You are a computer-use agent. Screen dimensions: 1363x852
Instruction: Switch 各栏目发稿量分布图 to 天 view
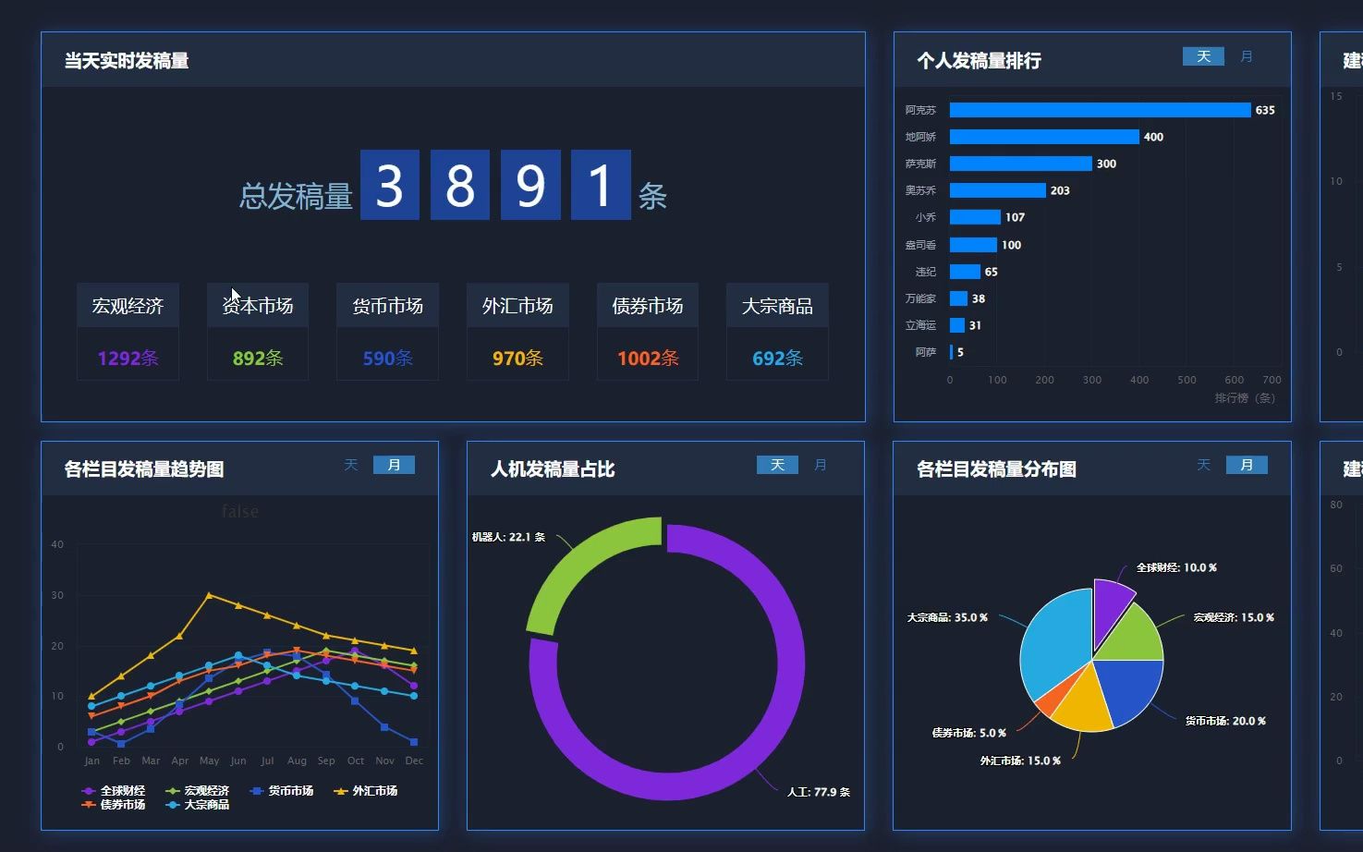pos(1203,465)
